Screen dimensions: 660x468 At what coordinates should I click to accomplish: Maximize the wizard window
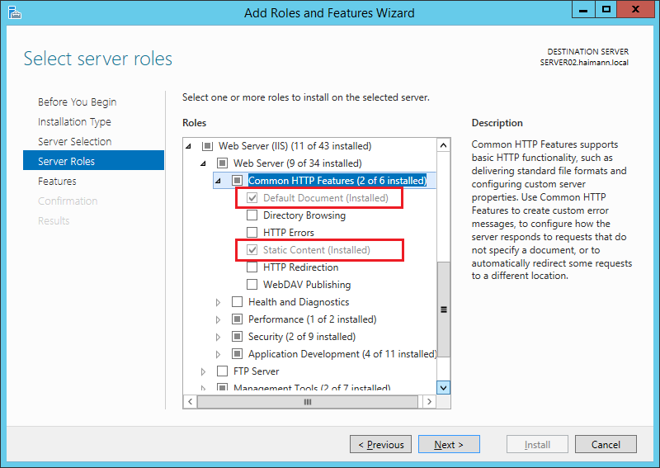606,9
